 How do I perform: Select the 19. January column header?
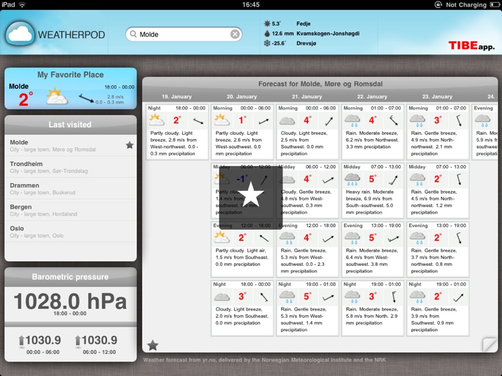(177, 96)
